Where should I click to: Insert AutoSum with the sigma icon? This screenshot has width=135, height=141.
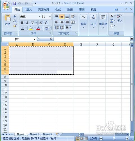[112, 16]
